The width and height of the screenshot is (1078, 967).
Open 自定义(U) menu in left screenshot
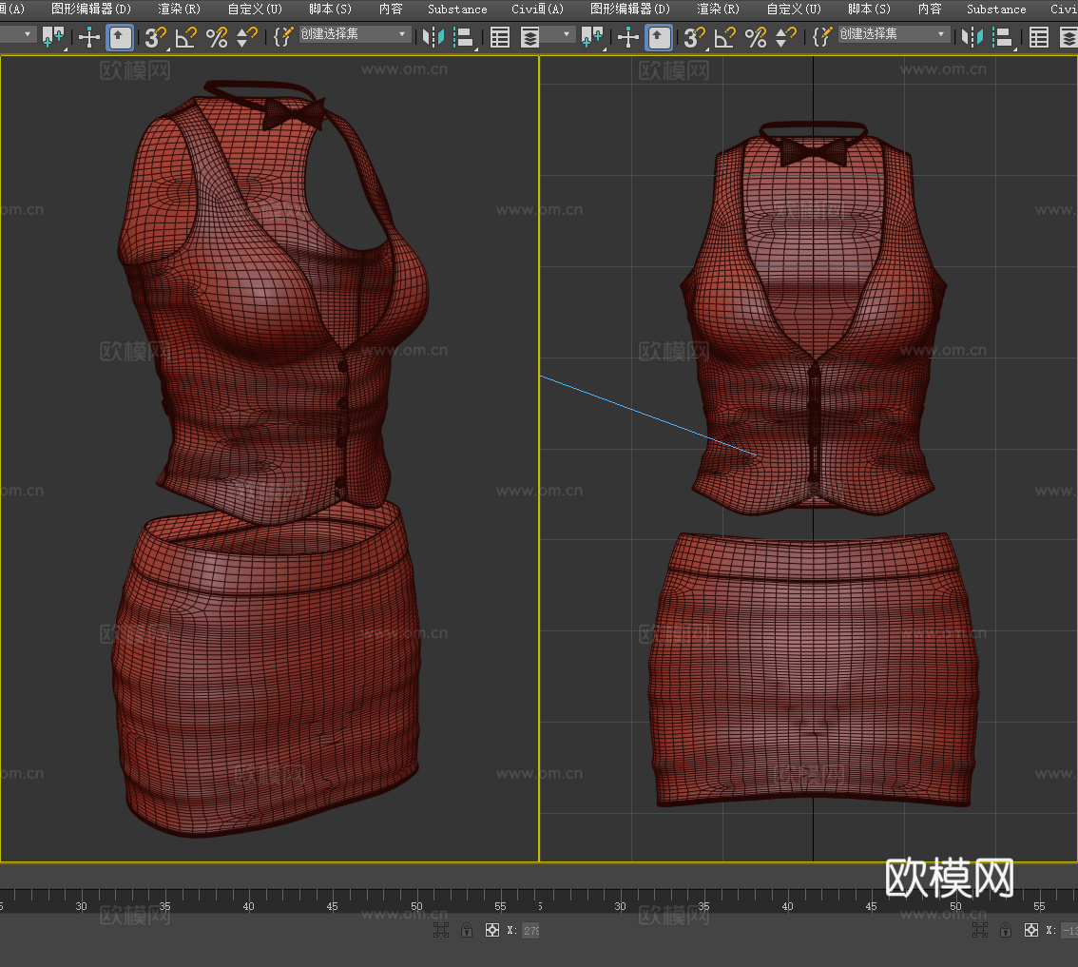[x=255, y=9]
